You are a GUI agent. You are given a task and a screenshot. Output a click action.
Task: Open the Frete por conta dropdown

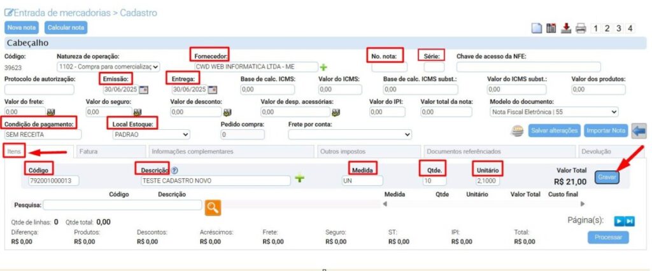(x=350, y=135)
